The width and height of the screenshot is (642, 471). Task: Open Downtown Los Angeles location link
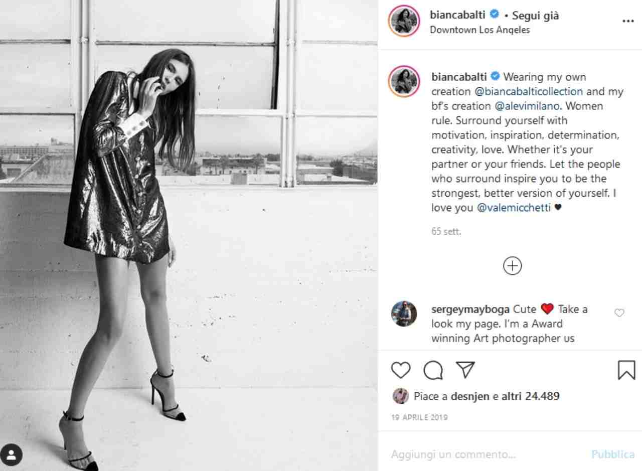point(479,30)
